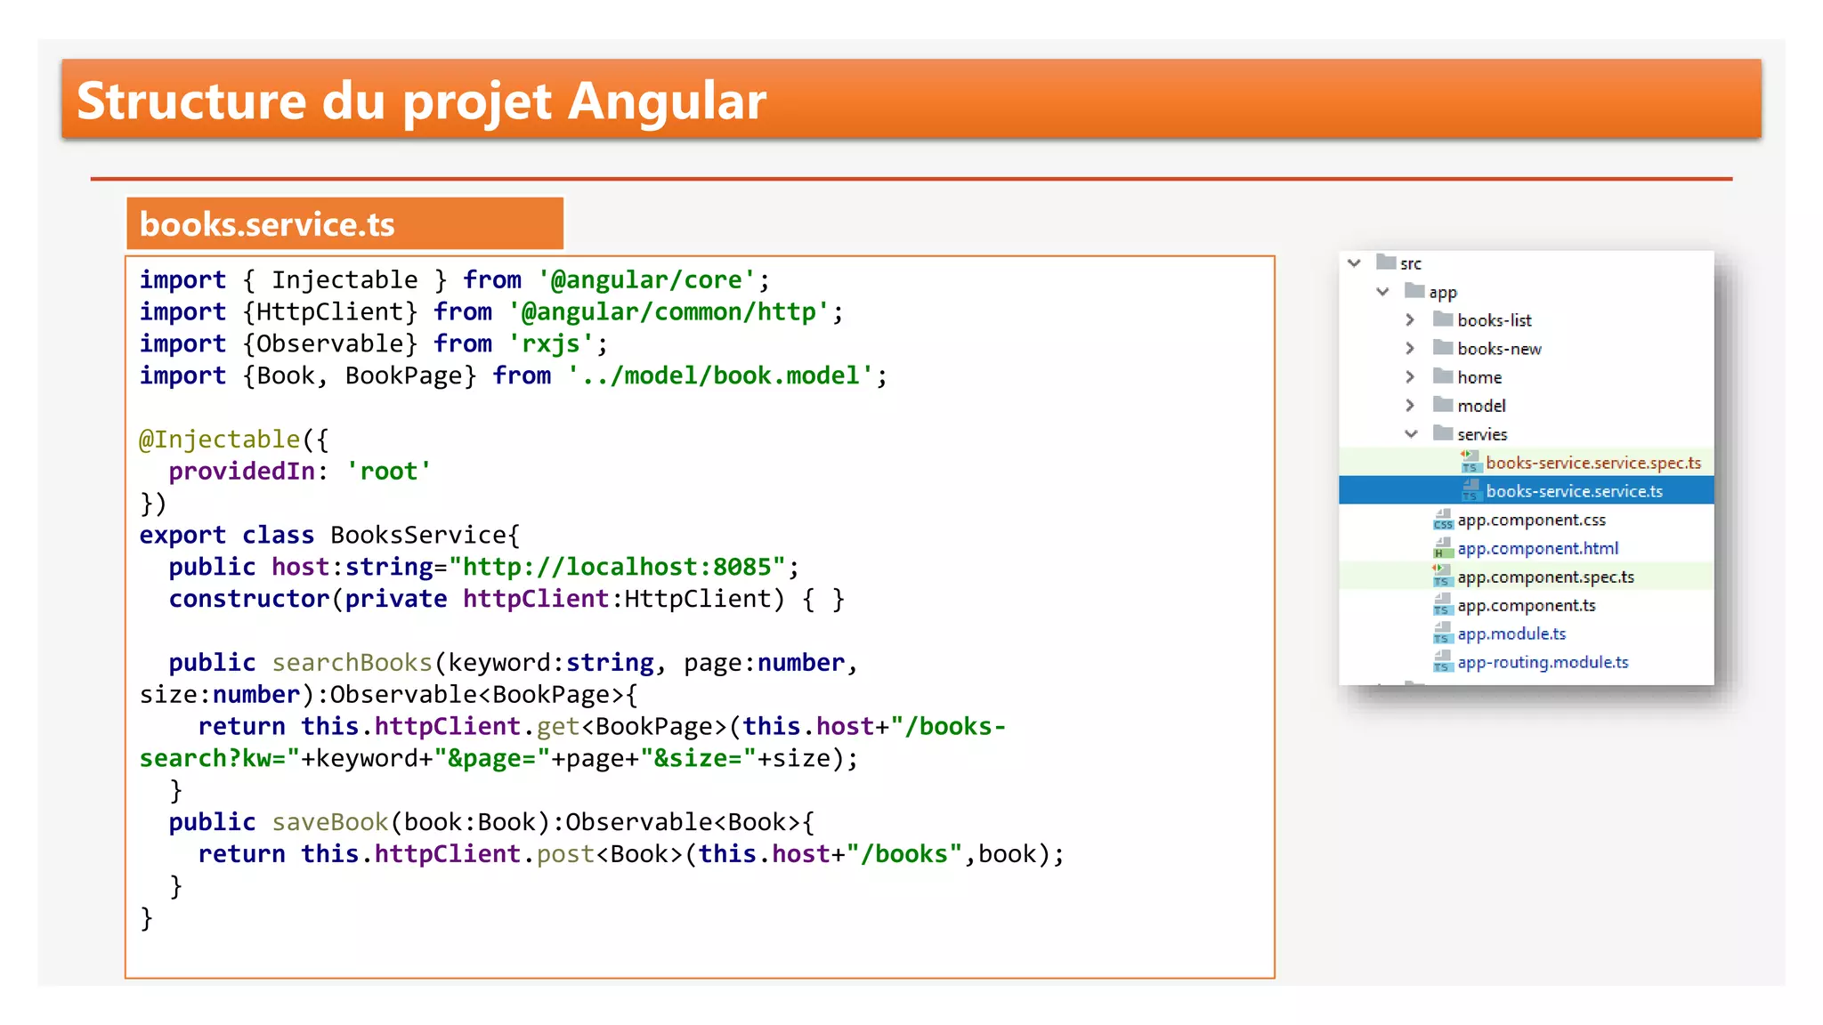
Task: Select the servies folder label
Action: pyautogui.click(x=1482, y=434)
